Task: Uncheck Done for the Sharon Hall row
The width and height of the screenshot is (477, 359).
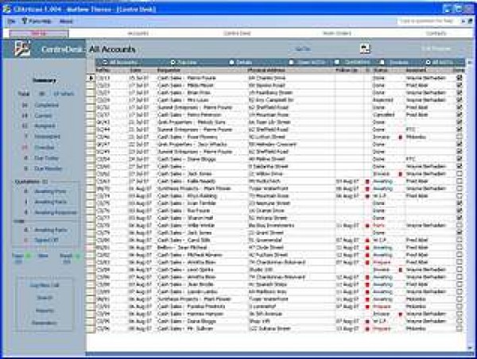Action: coord(460,218)
